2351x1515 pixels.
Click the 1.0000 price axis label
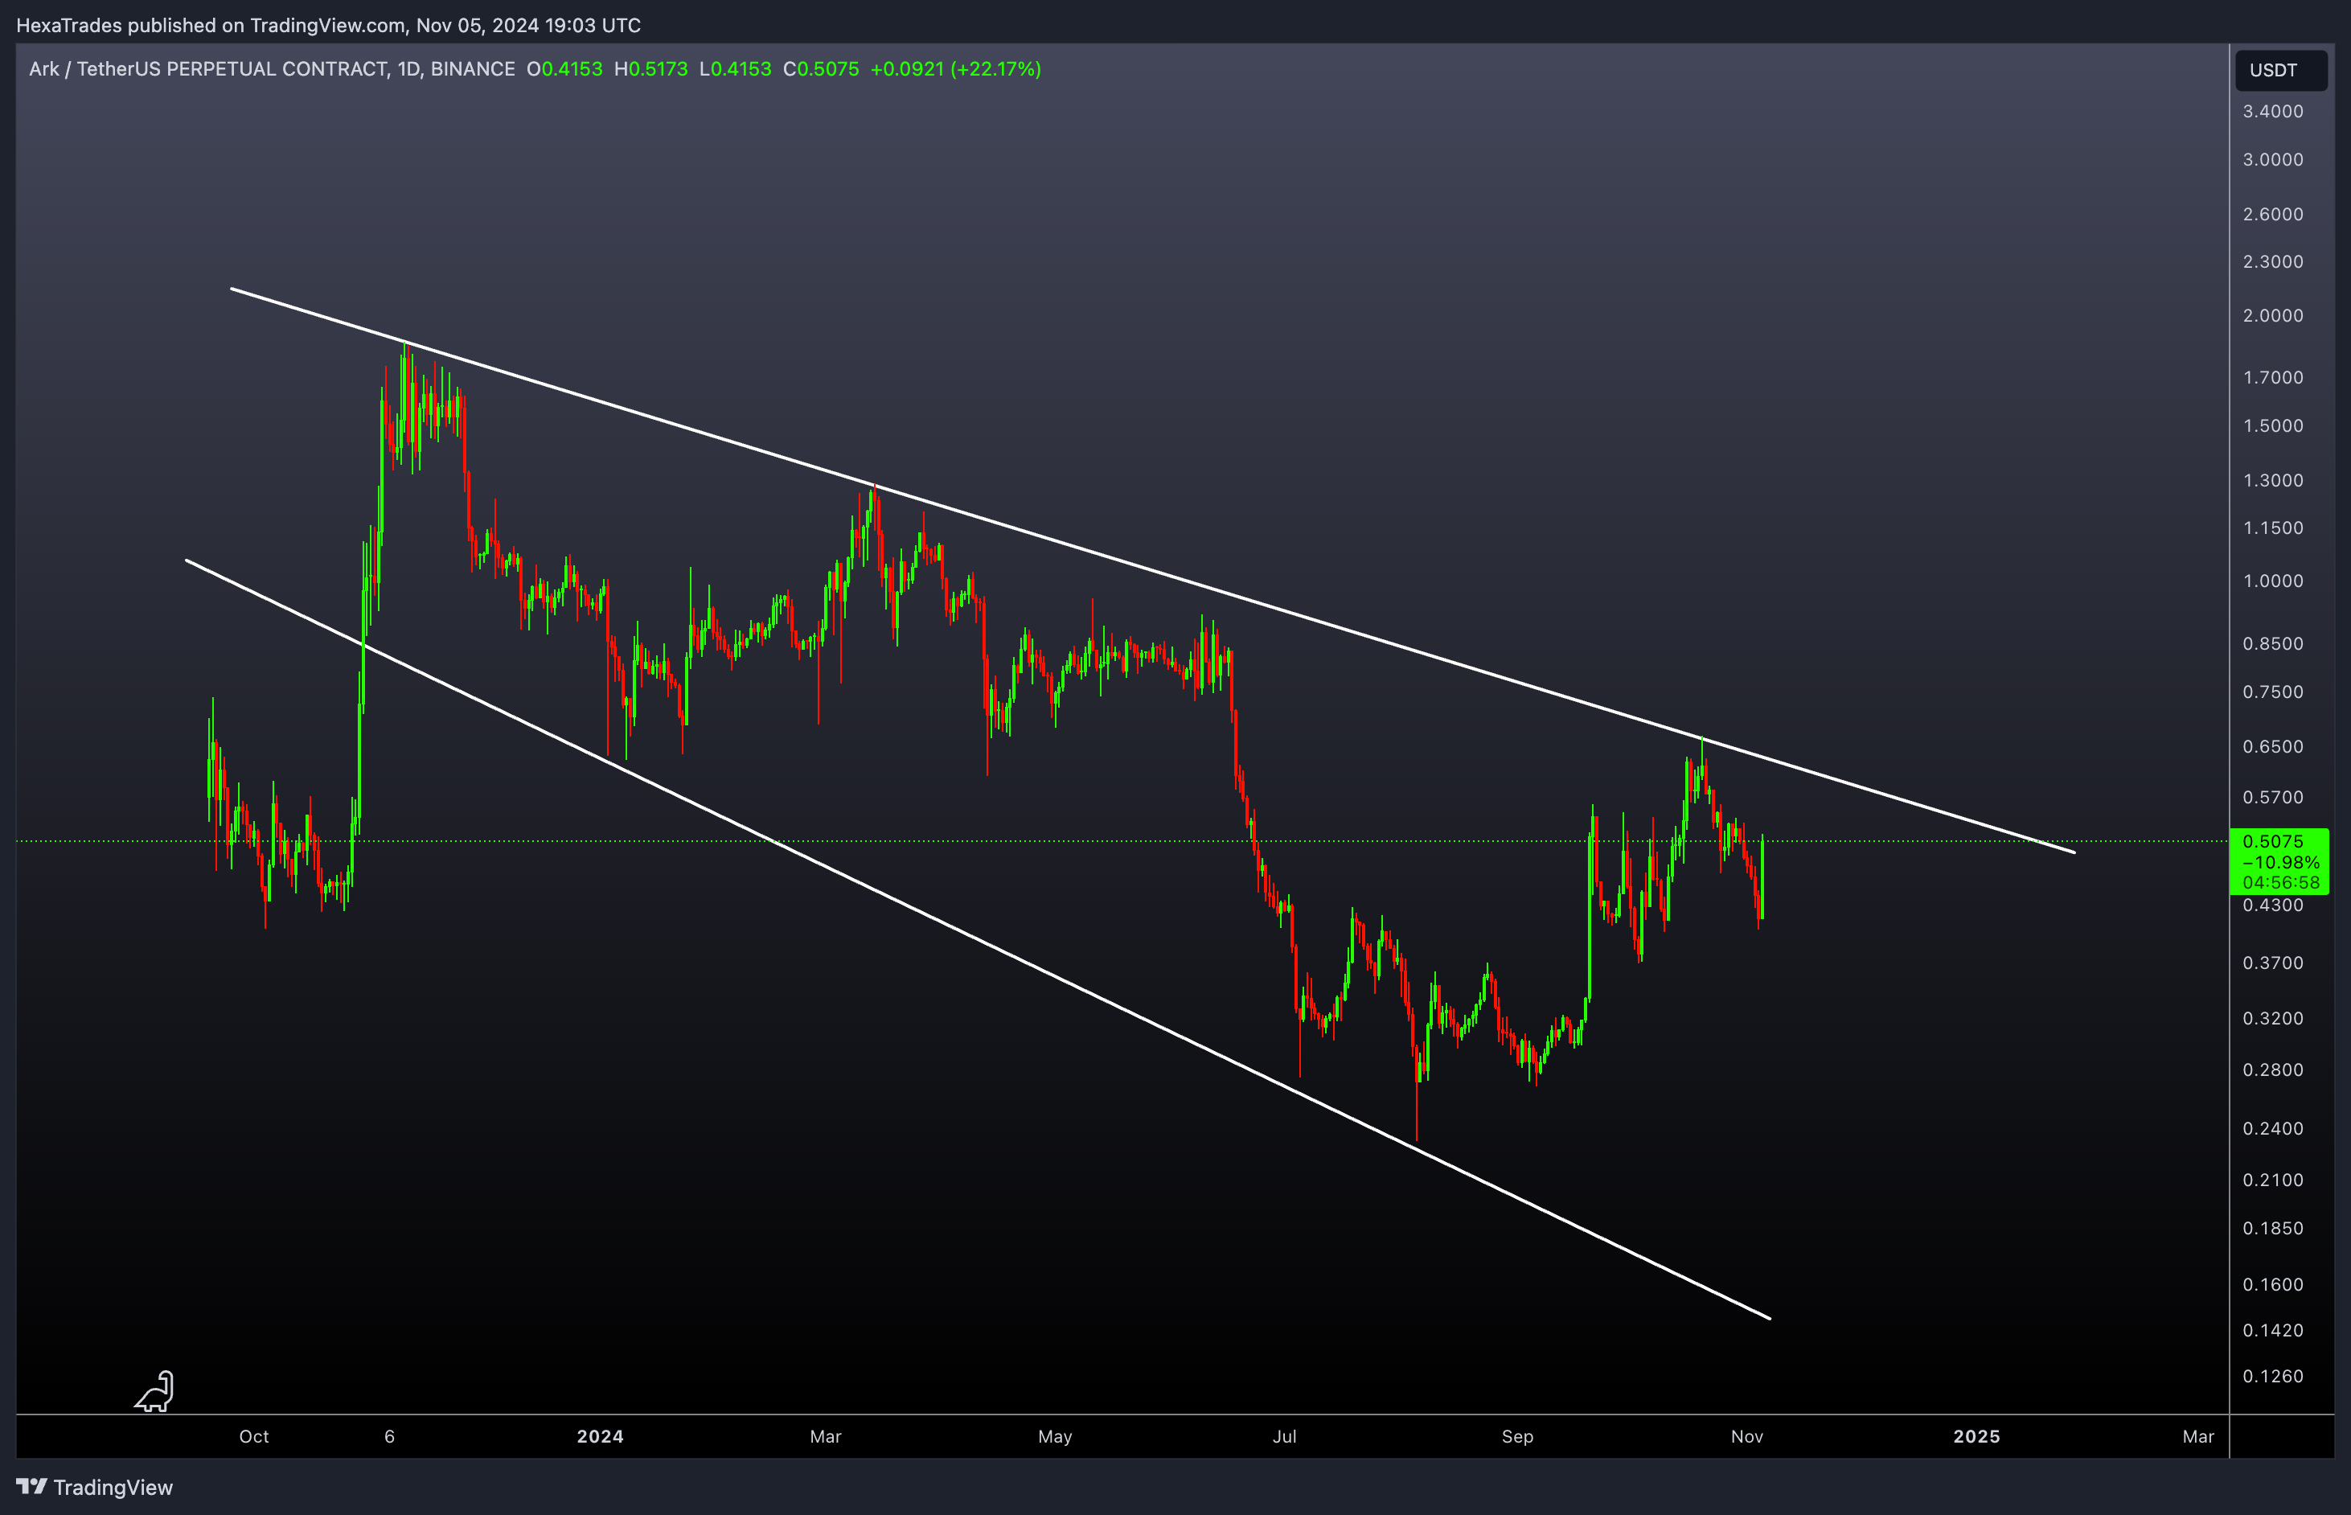2272,581
